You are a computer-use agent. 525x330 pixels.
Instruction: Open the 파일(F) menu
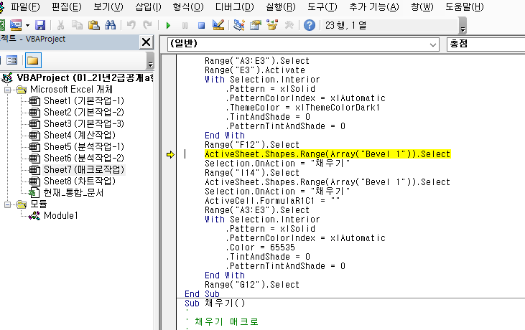point(25,6)
